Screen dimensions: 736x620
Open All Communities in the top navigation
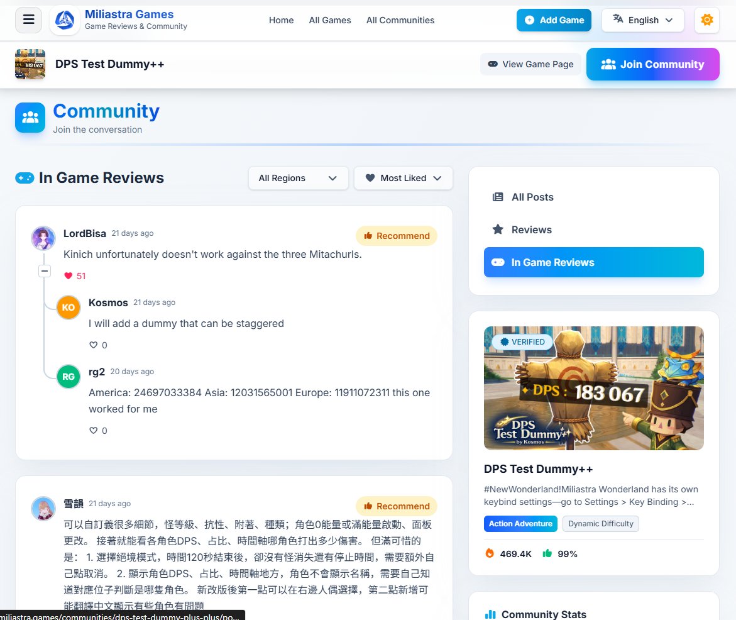[x=400, y=20]
